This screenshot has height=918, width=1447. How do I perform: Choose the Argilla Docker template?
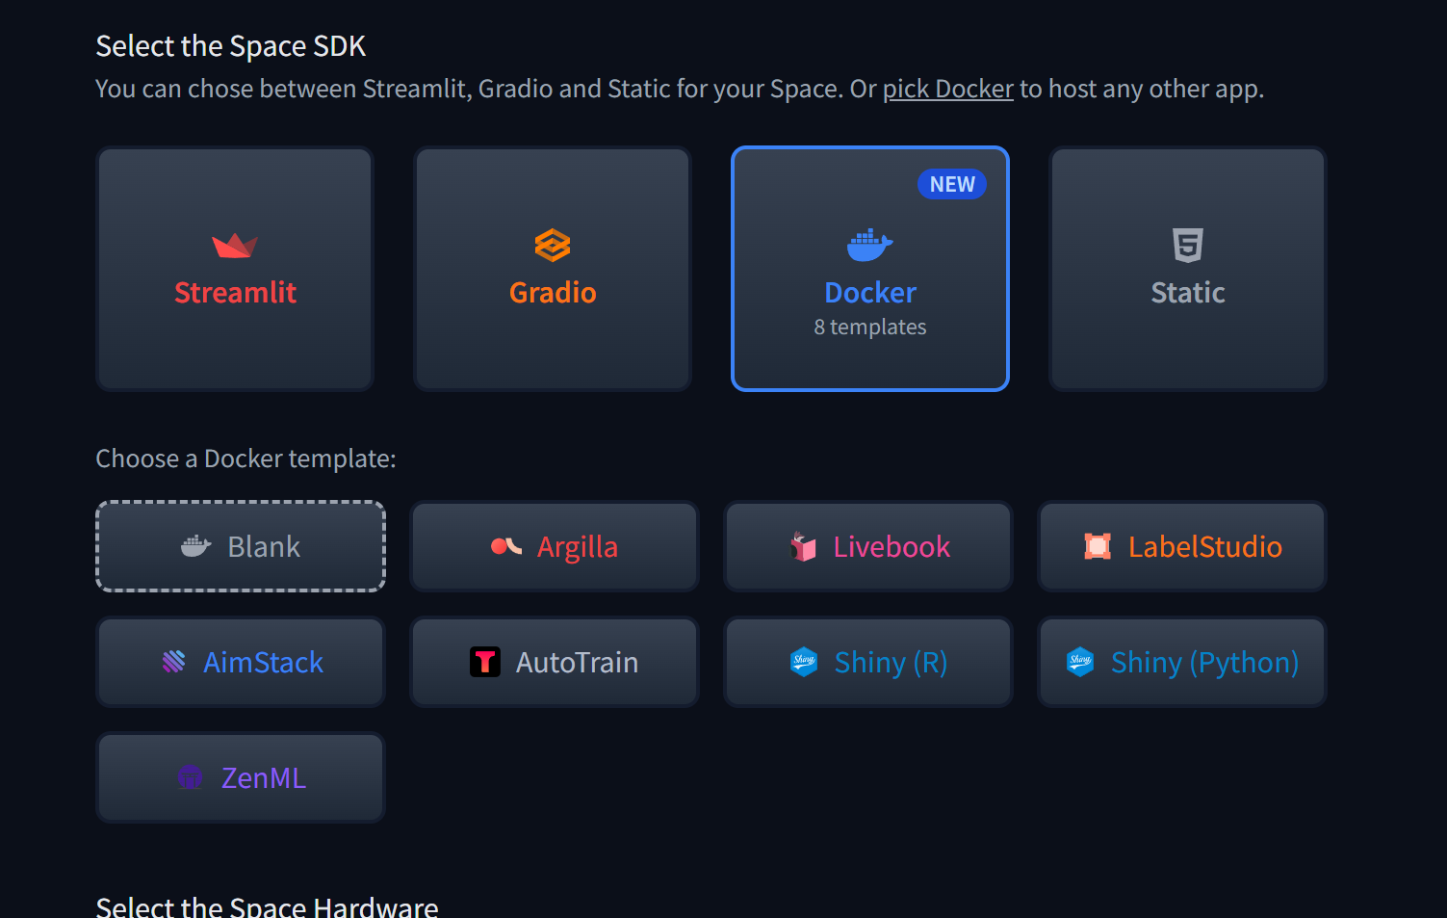click(555, 546)
